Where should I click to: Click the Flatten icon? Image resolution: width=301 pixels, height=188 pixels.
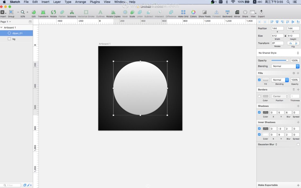62,12
